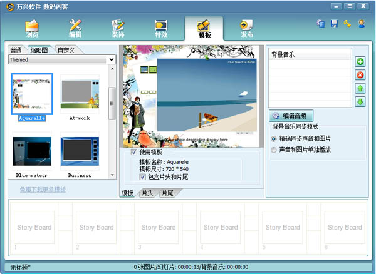Image resolution: width=376 pixels, height=274 pixels.
Task: Remove music with the red delete icon
Action: point(360,75)
